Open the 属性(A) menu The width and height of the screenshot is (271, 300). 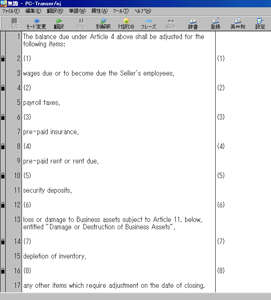99,11
